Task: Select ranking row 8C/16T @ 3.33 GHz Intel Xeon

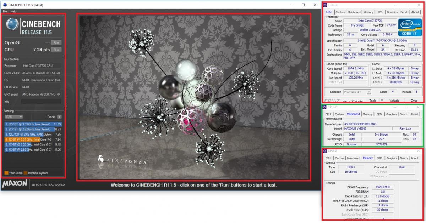Action: click(33, 124)
